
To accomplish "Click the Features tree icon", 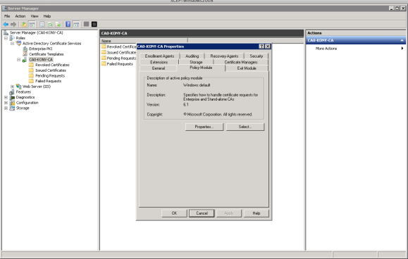I will pyautogui.click(x=12, y=92).
